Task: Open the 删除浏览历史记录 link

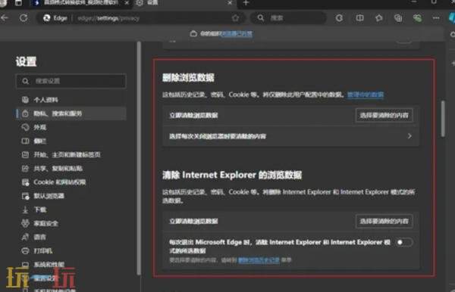Action: [259, 260]
